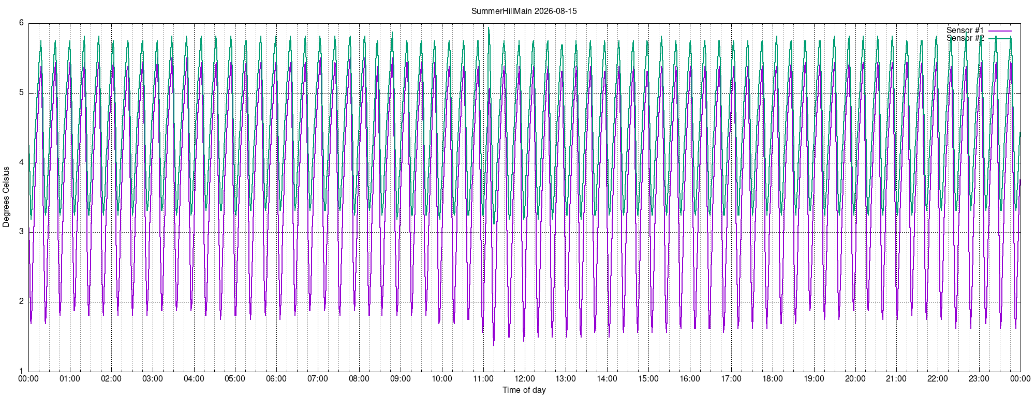Click the purple Sensor #1 legend line
The height and width of the screenshot is (397, 1035).
[1000, 30]
